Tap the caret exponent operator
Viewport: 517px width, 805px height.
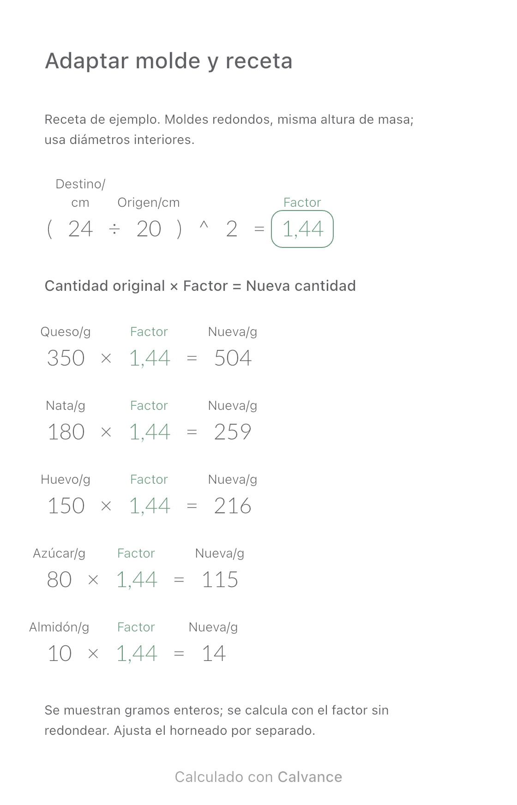204,226
